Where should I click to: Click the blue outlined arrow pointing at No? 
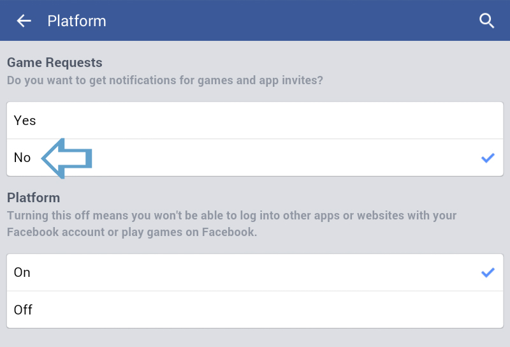[x=68, y=157]
